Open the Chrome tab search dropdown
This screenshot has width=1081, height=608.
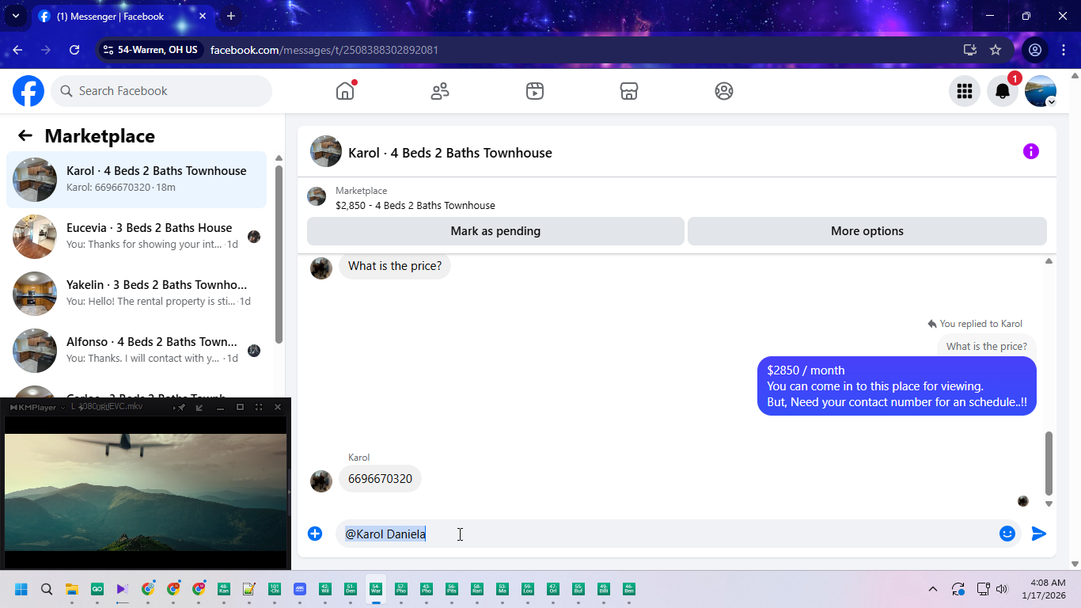point(15,16)
